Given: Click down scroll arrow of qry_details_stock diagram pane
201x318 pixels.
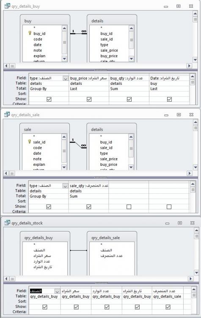Looking at the screenshot, I should point(196,273).
